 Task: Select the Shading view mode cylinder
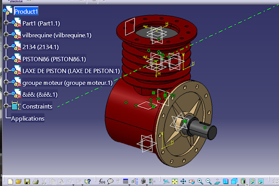[243, 181]
